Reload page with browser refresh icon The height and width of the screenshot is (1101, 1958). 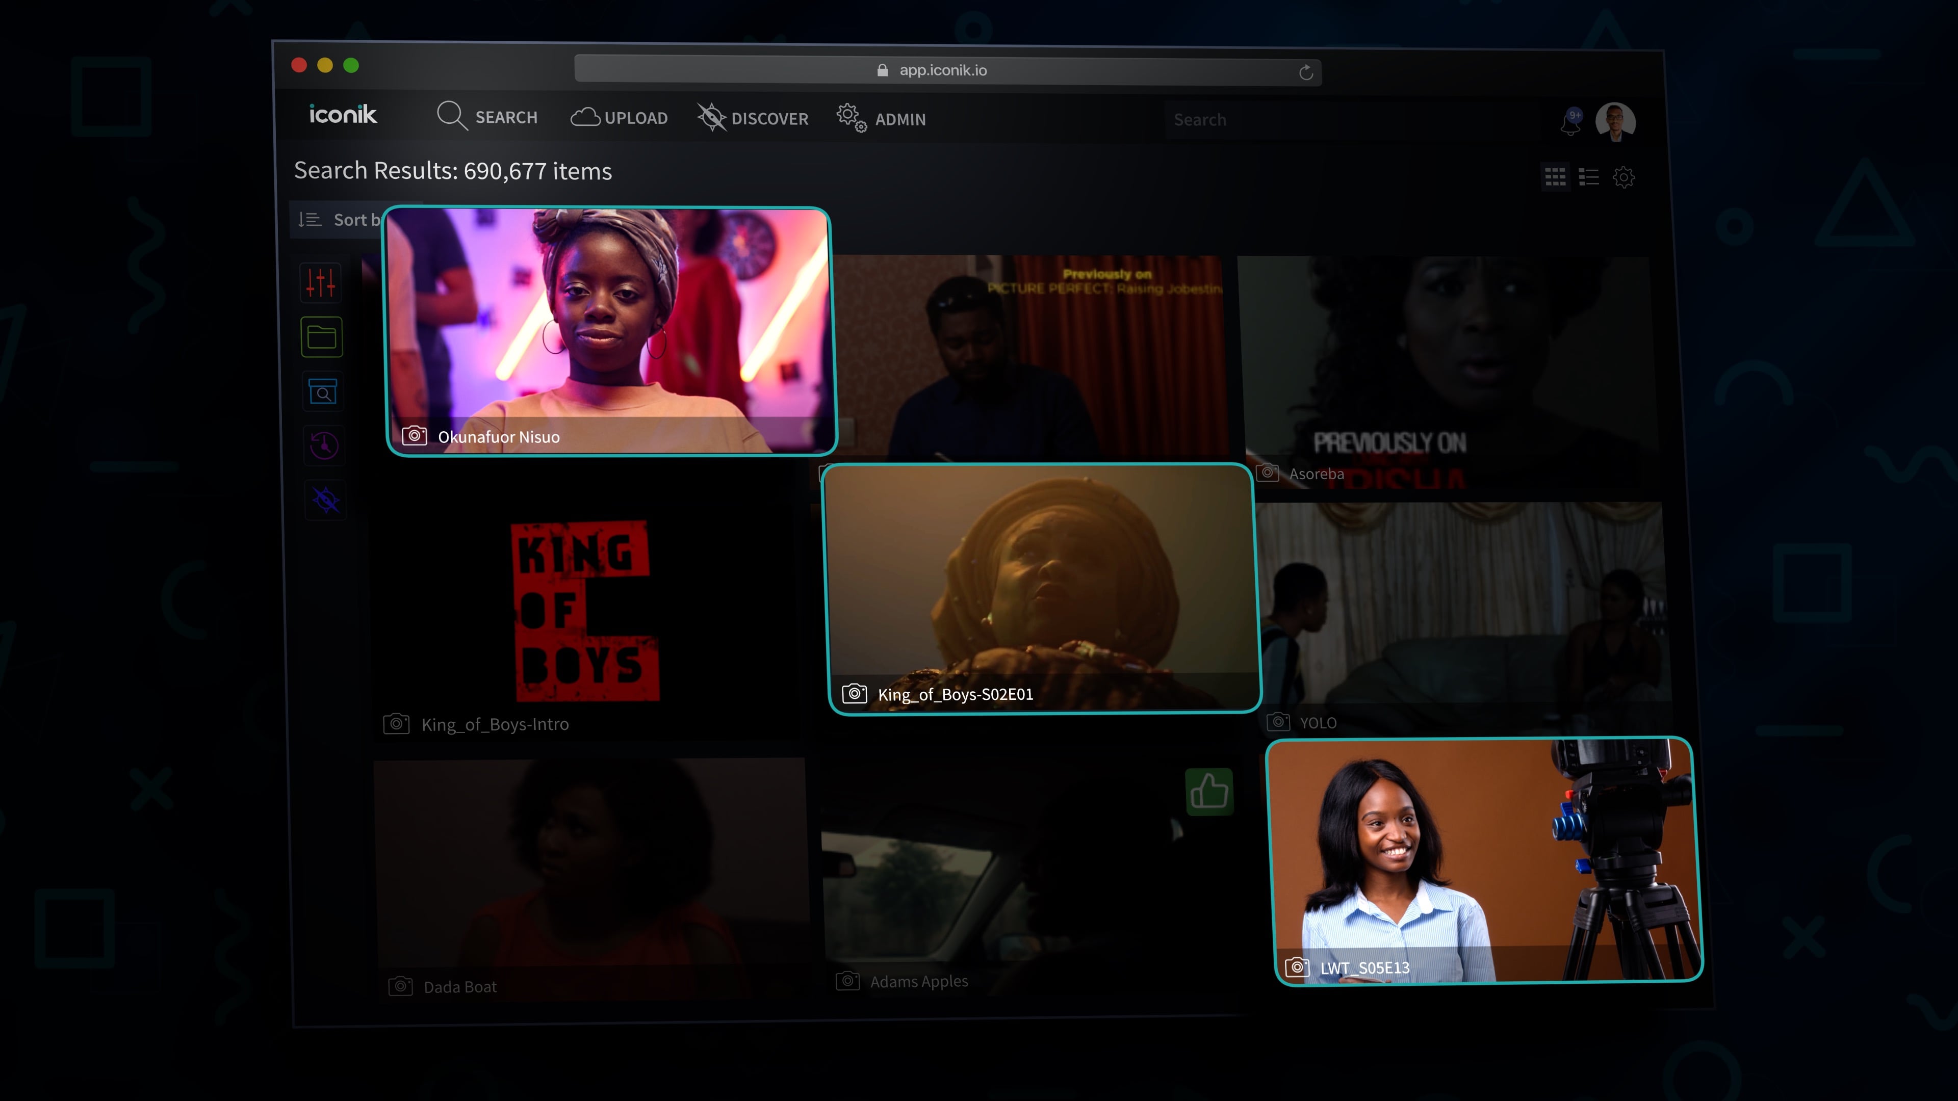pyautogui.click(x=1306, y=73)
